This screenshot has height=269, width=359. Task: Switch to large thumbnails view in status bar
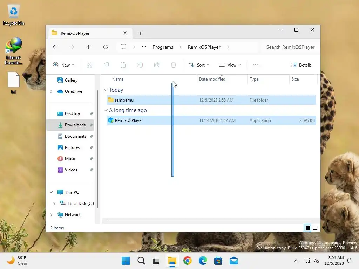pos(315,228)
